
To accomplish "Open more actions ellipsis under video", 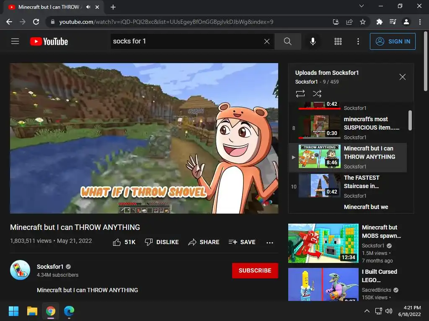I will coord(270,242).
